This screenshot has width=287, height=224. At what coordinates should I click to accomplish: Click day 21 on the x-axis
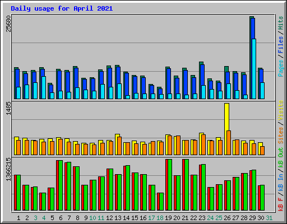point(185,218)
